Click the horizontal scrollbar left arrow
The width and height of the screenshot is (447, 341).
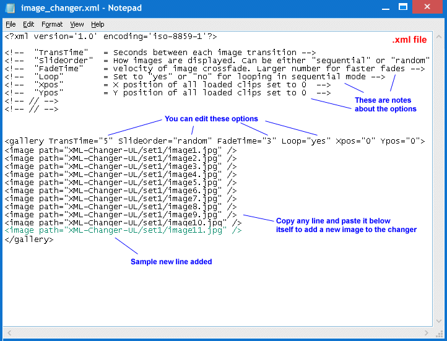click(9, 333)
